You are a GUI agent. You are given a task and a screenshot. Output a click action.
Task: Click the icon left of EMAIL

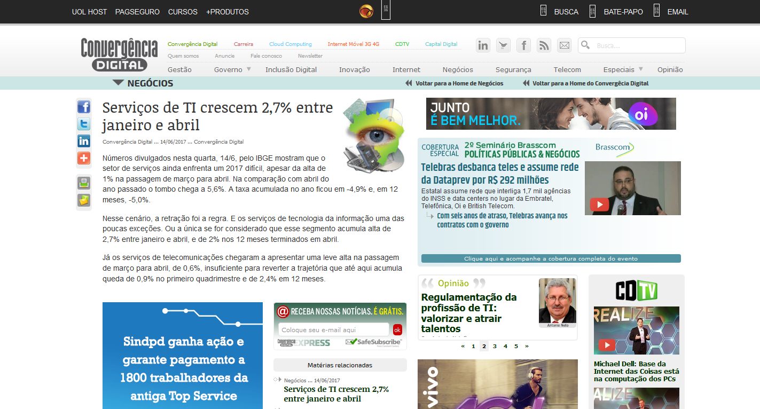[x=656, y=11]
